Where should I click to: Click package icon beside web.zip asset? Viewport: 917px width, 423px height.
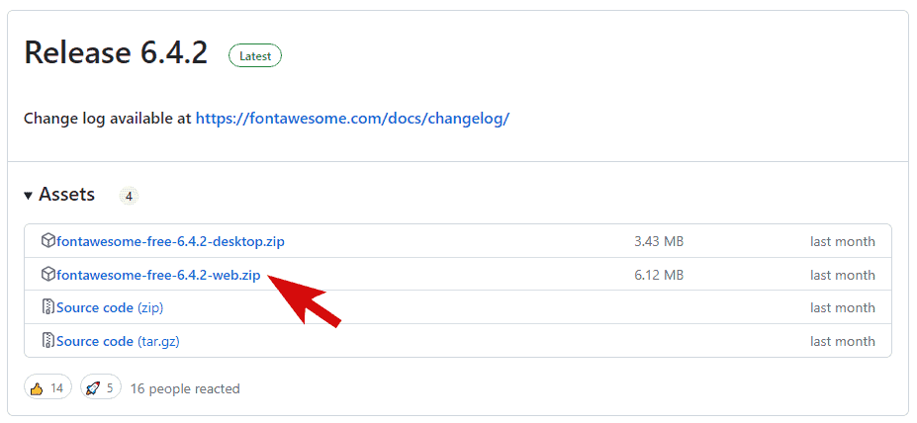click(x=47, y=275)
